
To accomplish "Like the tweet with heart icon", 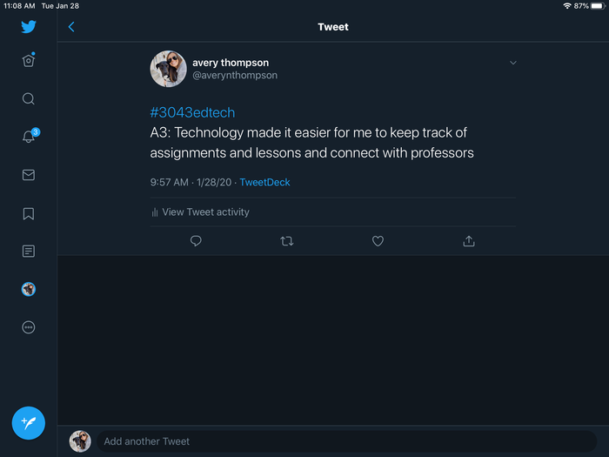I will pos(378,241).
